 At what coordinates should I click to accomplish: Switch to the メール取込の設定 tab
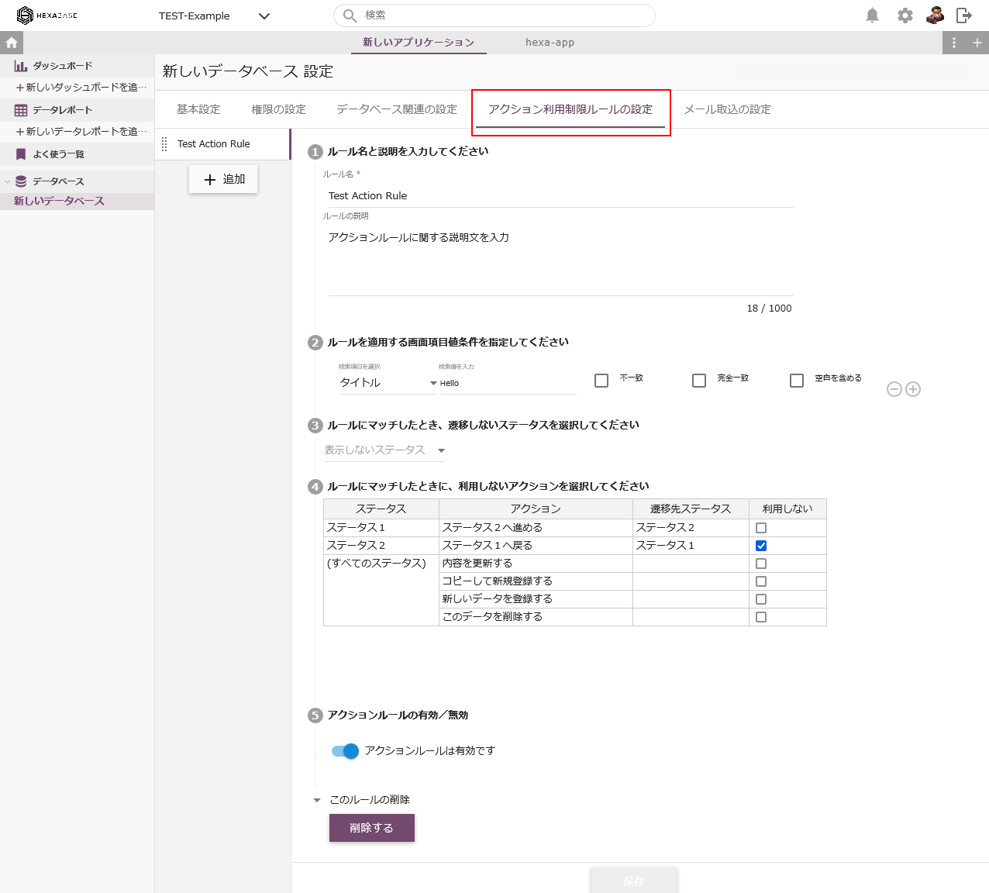point(727,109)
